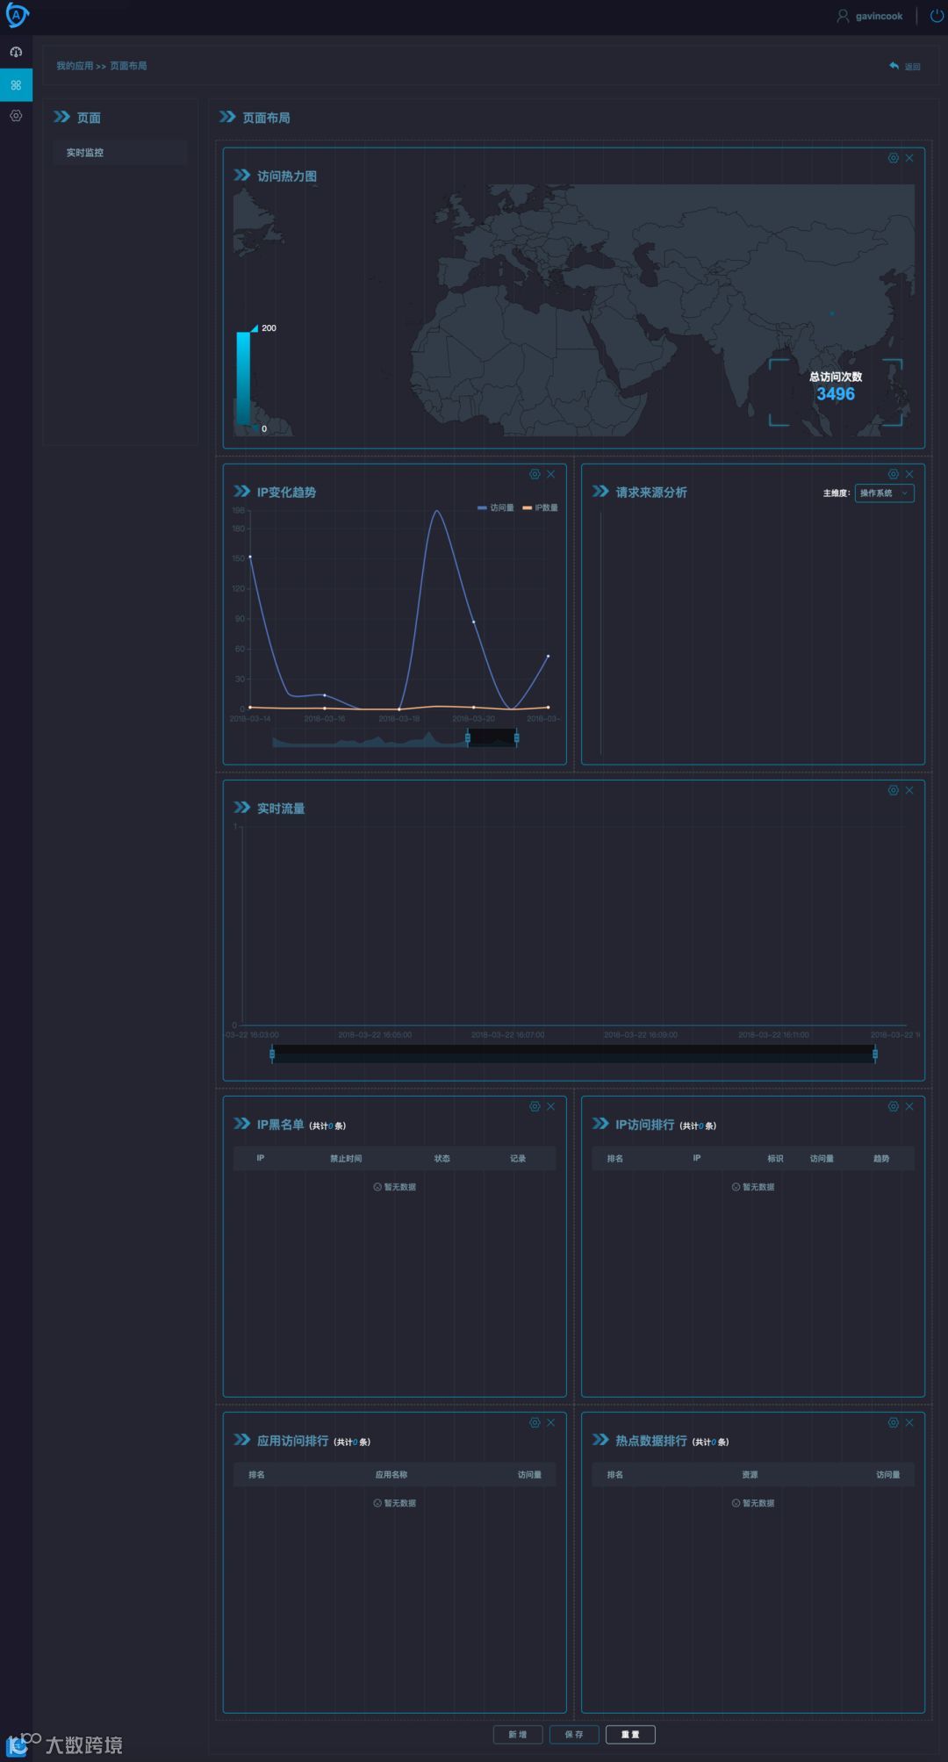Click 趋势 column header in IP访问排行
The width and height of the screenshot is (948, 1762).
[881, 1159]
